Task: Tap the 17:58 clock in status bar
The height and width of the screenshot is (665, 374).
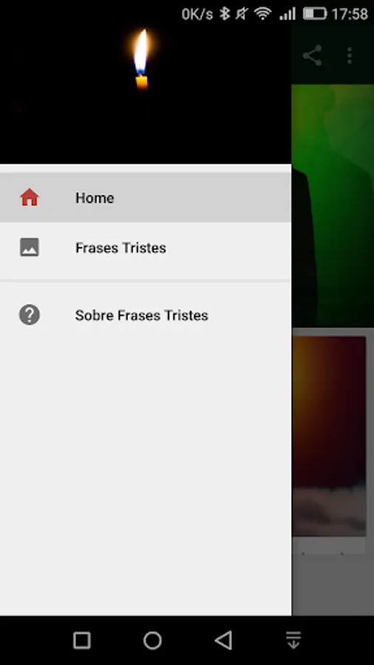Action: 350,14
